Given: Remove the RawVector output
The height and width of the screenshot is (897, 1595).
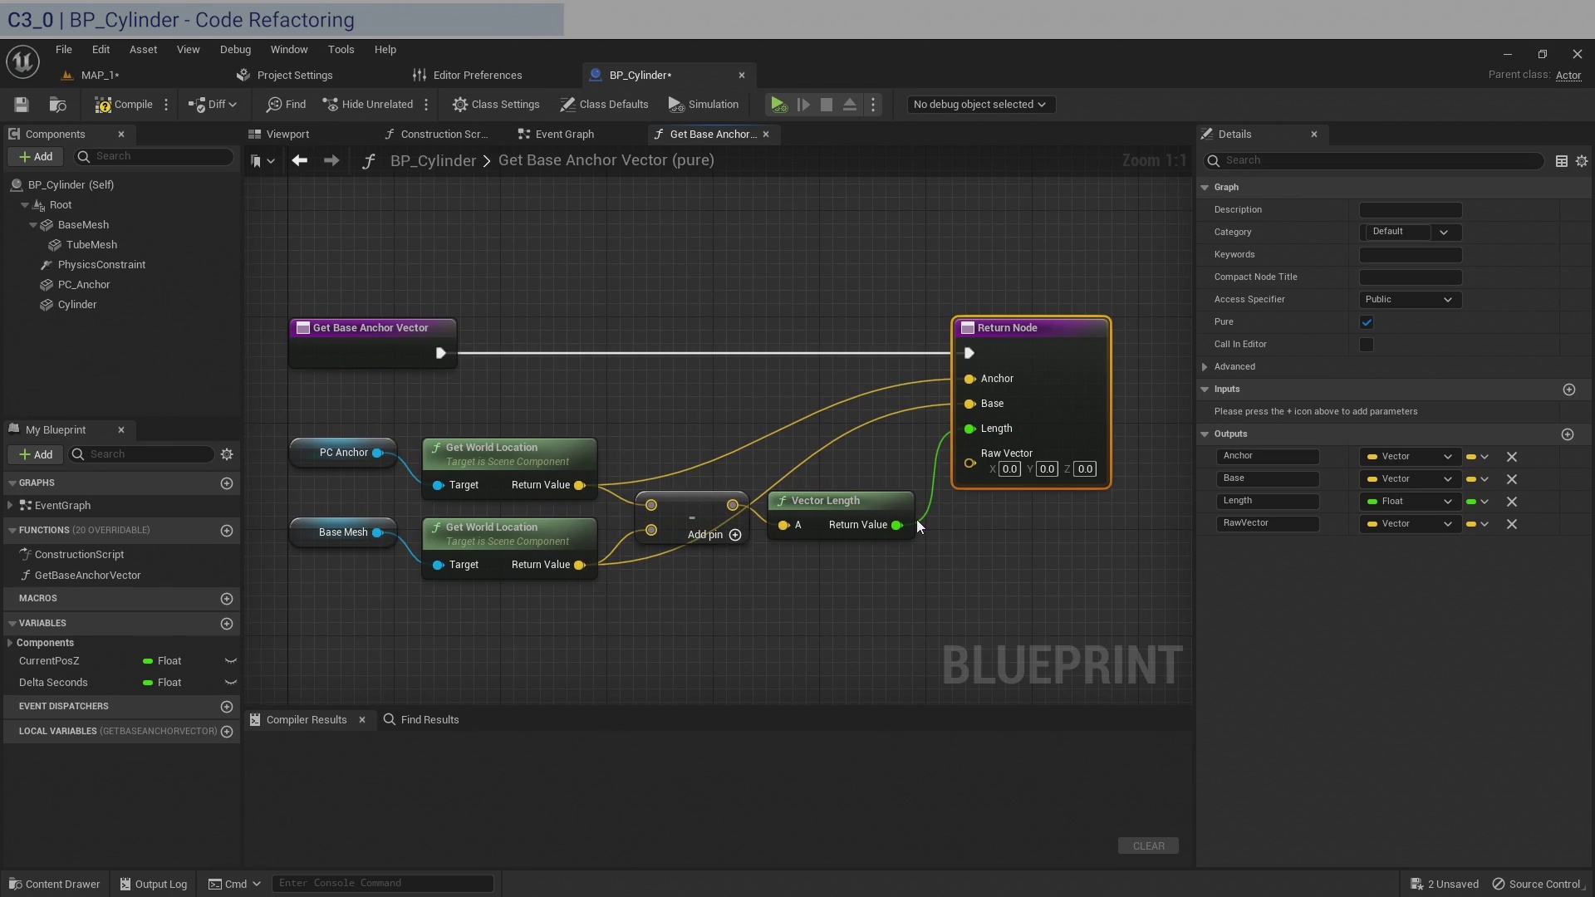Looking at the screenshot, I should click(1512, 524).
